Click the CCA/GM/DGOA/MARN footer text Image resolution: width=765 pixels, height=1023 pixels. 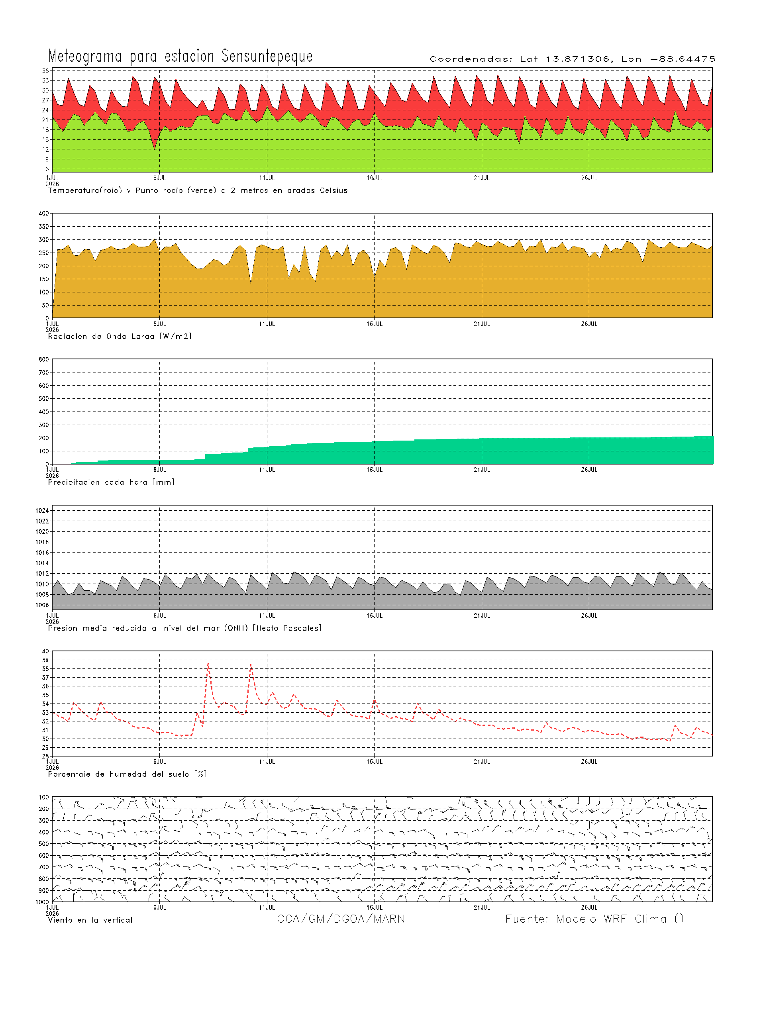point(341,919)
